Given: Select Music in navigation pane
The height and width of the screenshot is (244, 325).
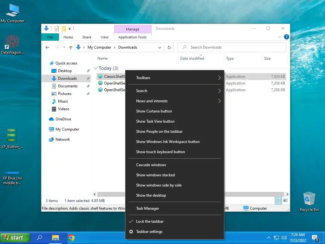Looking at the screenshot, I should click(x=63, y=101).
